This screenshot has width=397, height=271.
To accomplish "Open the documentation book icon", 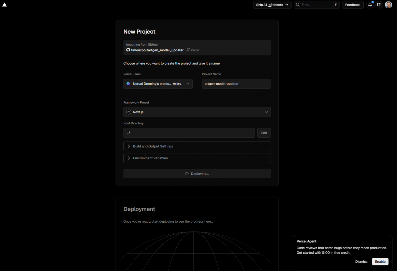I will point(379,5).
